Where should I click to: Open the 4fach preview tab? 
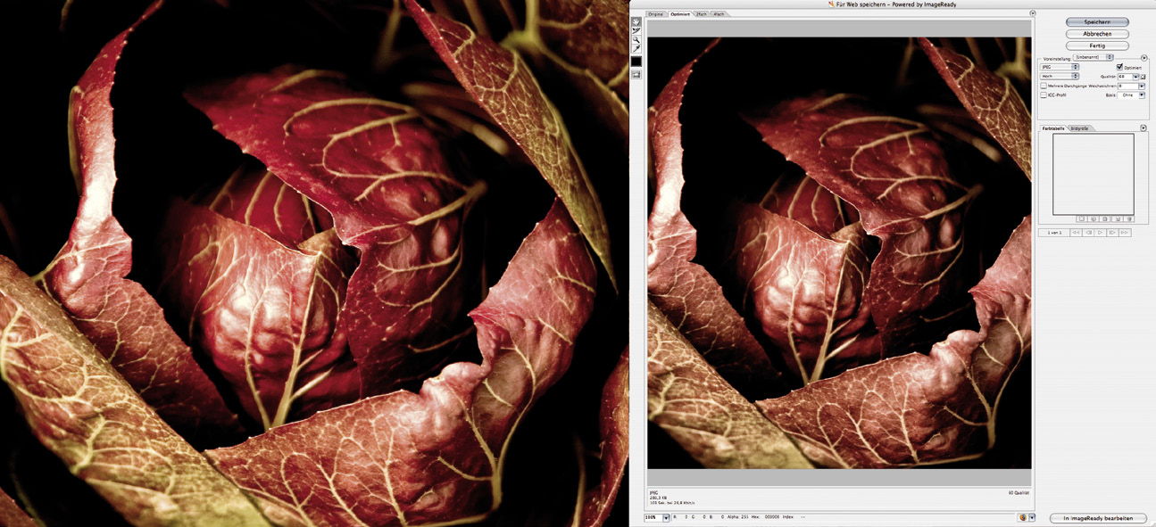(x=718, y=14)
